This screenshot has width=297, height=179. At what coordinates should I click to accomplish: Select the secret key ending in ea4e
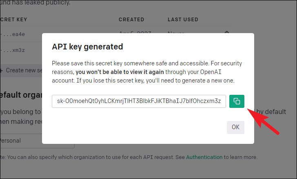[x=13, y=34]
